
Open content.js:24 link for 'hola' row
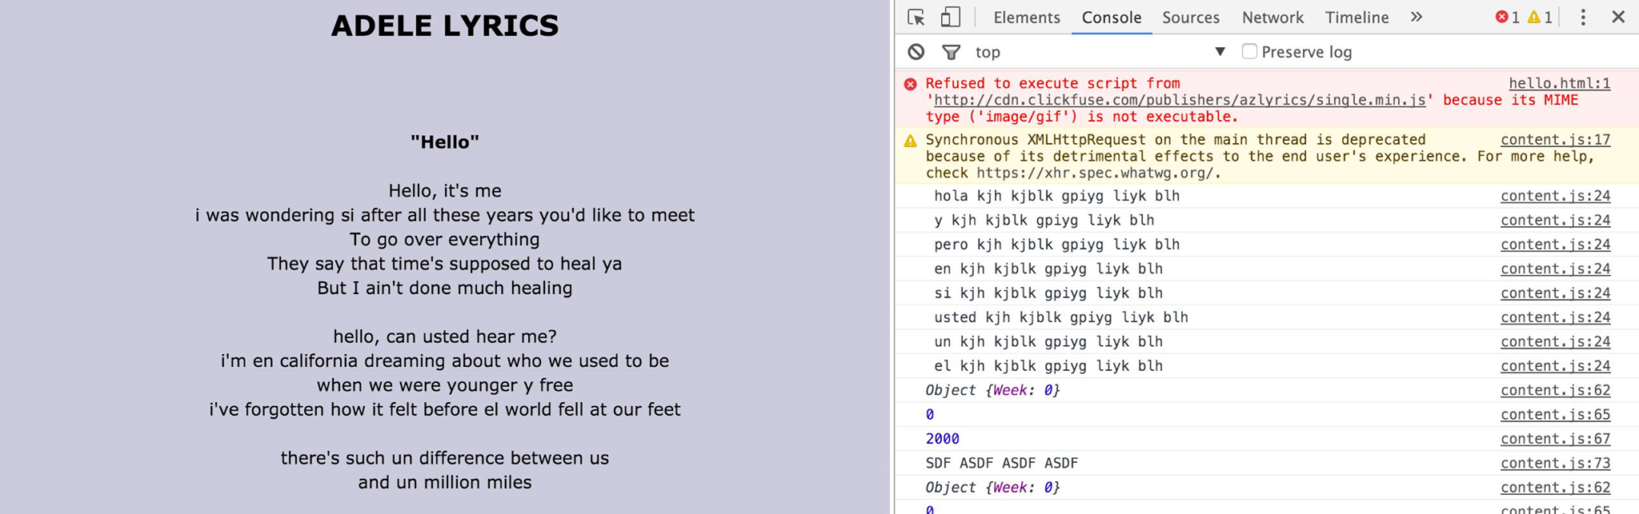click(x=1556, y=196)
